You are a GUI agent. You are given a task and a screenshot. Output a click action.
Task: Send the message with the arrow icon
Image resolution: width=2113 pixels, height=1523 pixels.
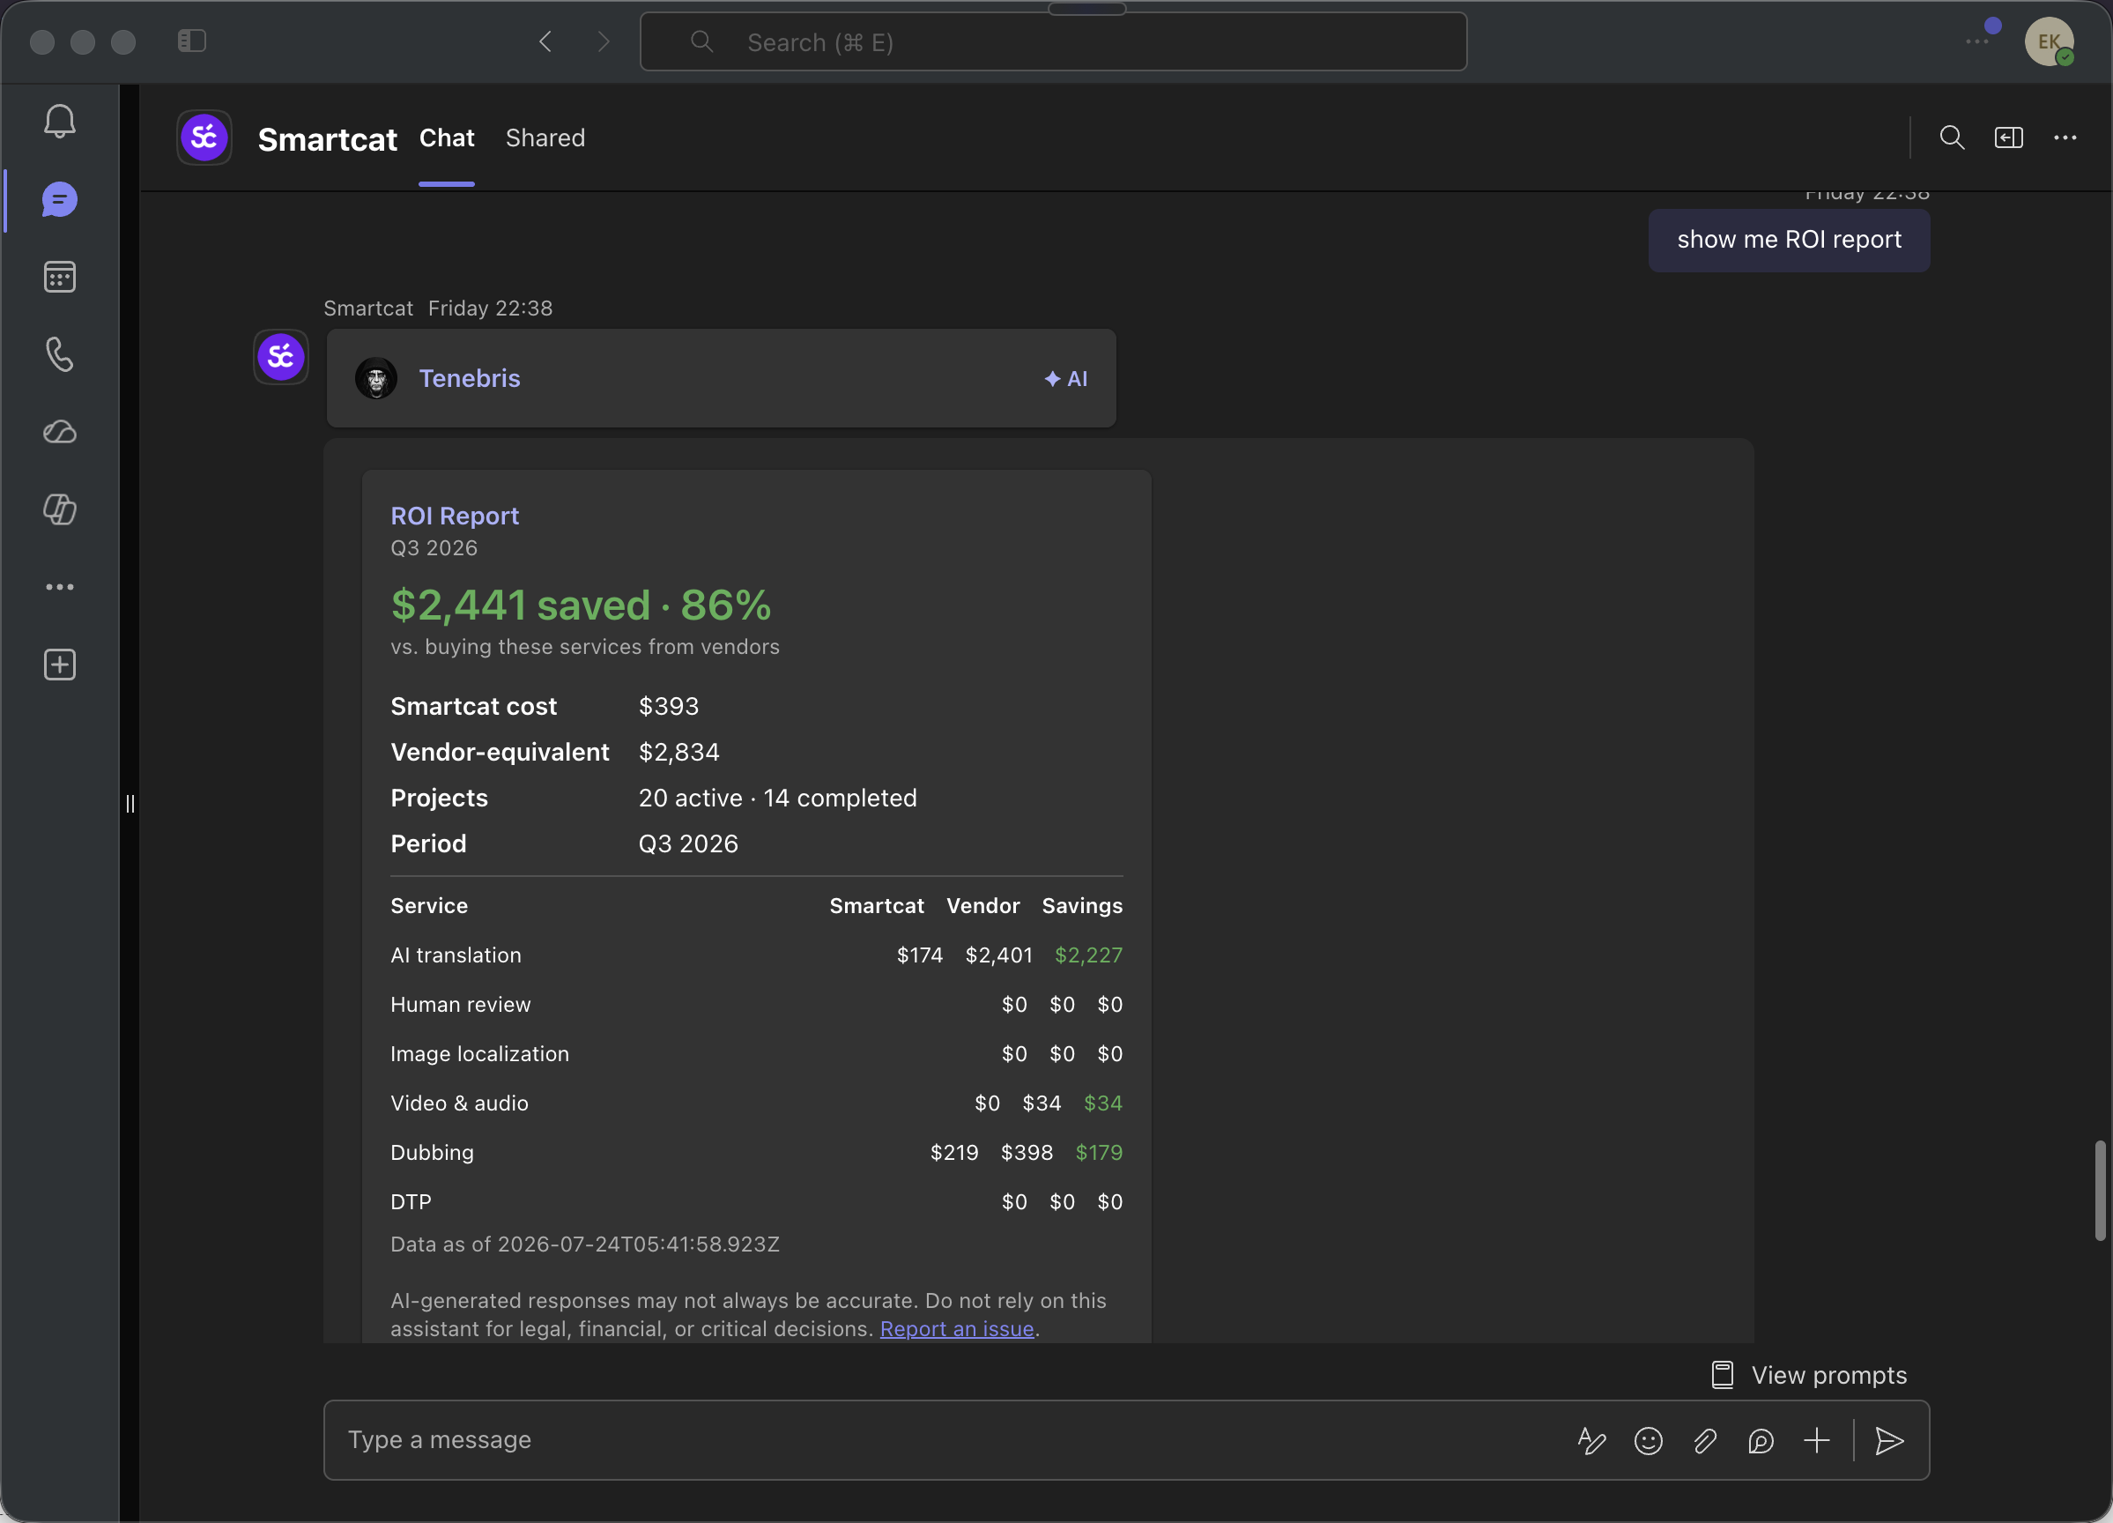(1888, 1441)
